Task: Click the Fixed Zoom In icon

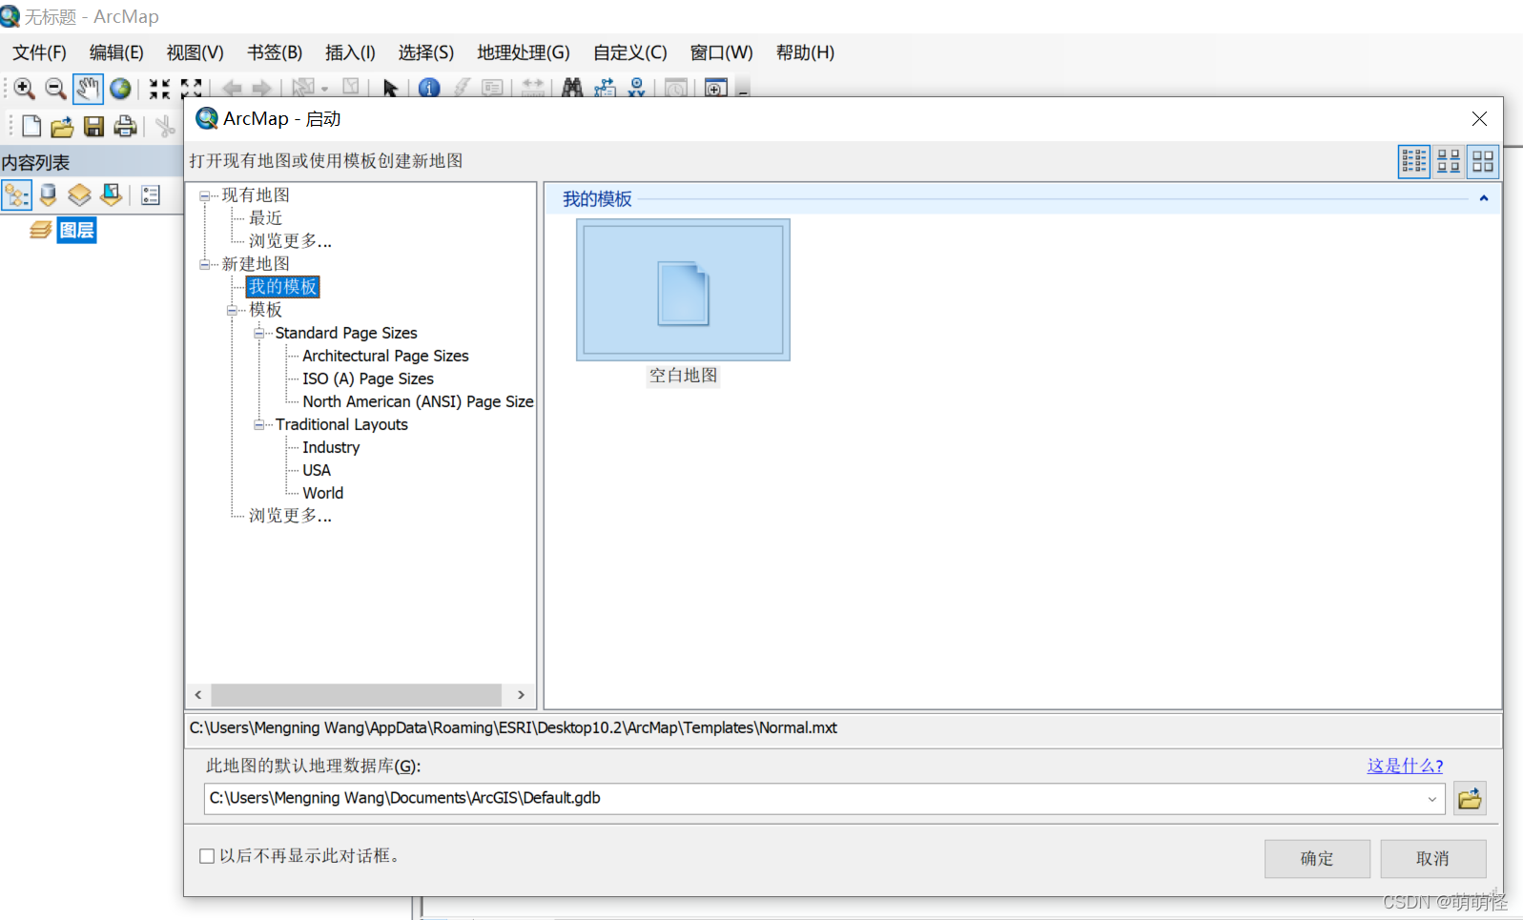Action: click(159, 89)
